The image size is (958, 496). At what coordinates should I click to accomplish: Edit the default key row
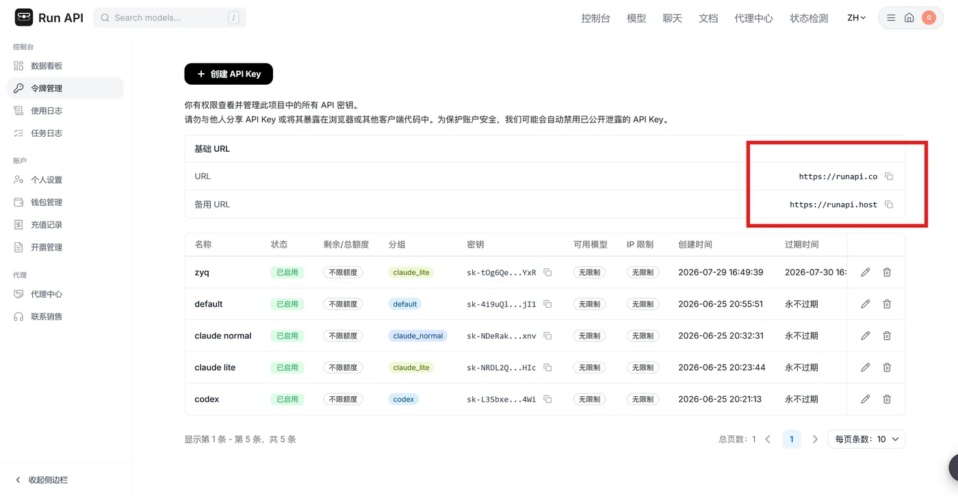pos(866,304)
